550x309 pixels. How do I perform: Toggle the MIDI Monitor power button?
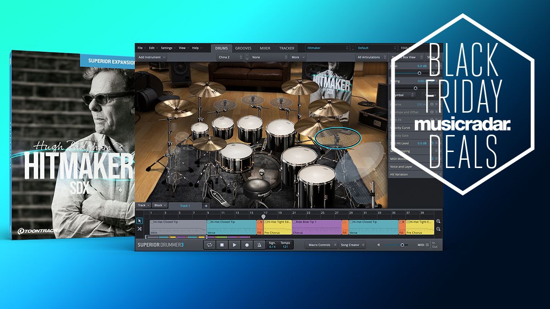[432, 158]
